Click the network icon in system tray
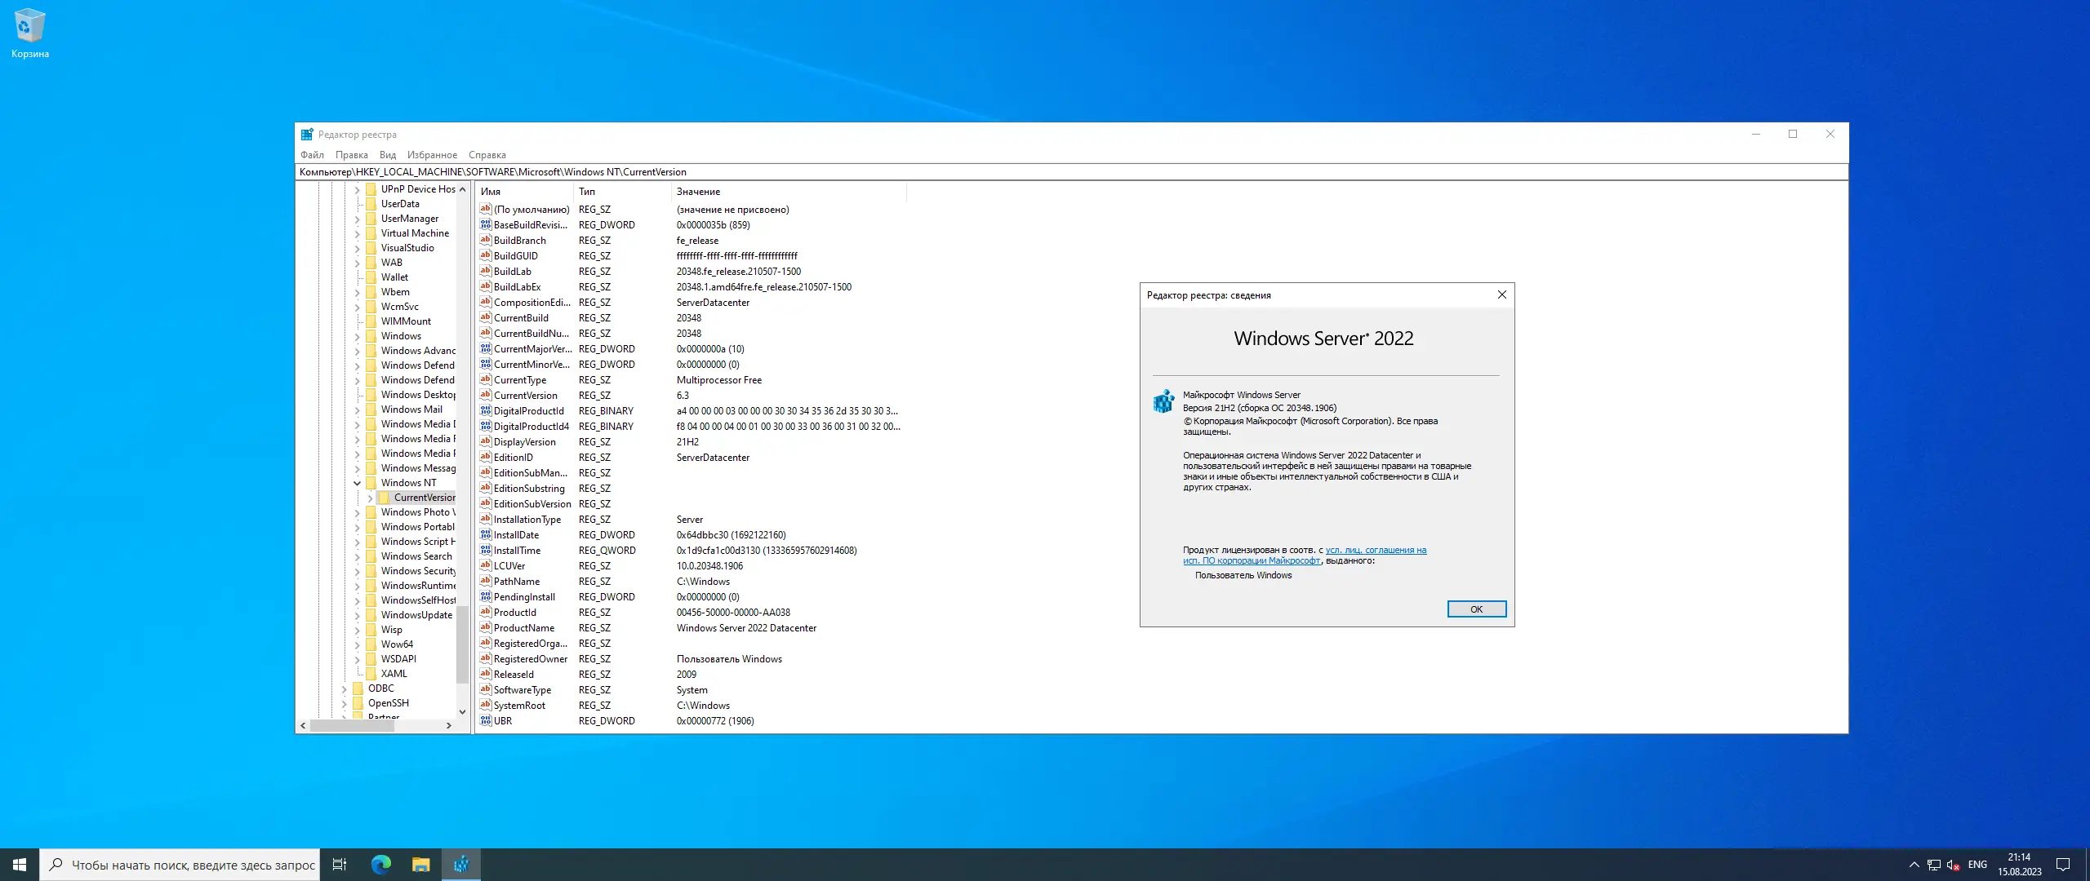The image size is (2090, 881). pyautogui.click(x=1933, y=865)
